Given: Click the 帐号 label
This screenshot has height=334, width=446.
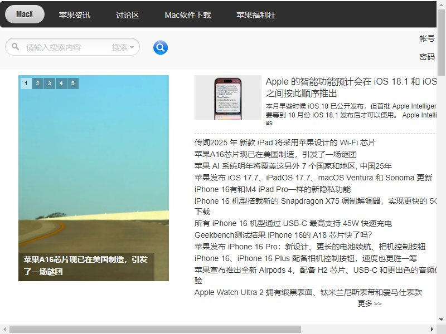Looking at the screenshot, I should tap(427, 38).
